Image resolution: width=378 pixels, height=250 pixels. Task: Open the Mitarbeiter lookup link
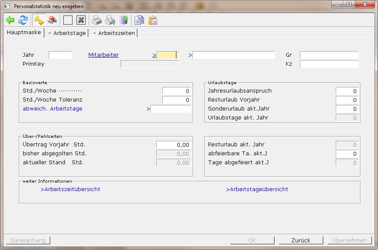103,55
